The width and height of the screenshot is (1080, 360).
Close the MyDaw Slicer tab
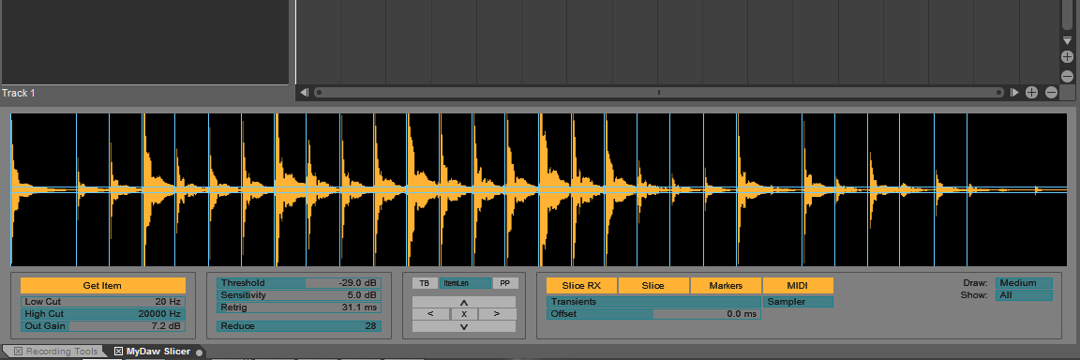[118, 351]
